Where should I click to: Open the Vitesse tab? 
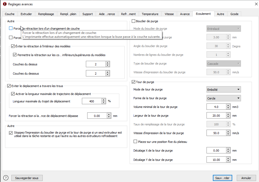tap(169, 14)
